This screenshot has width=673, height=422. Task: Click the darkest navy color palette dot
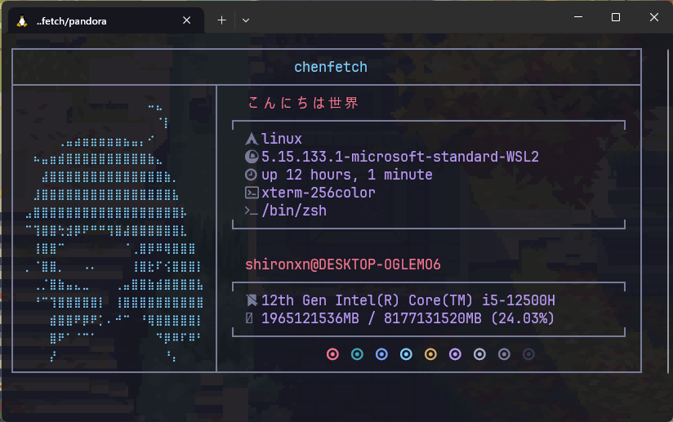click(x=528, y=354)
